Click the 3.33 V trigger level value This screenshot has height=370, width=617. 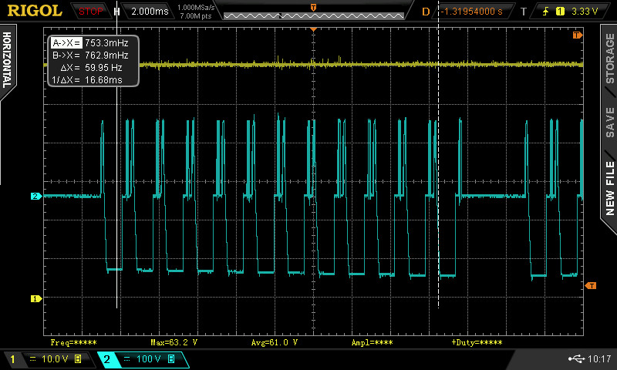click(586, 11)
